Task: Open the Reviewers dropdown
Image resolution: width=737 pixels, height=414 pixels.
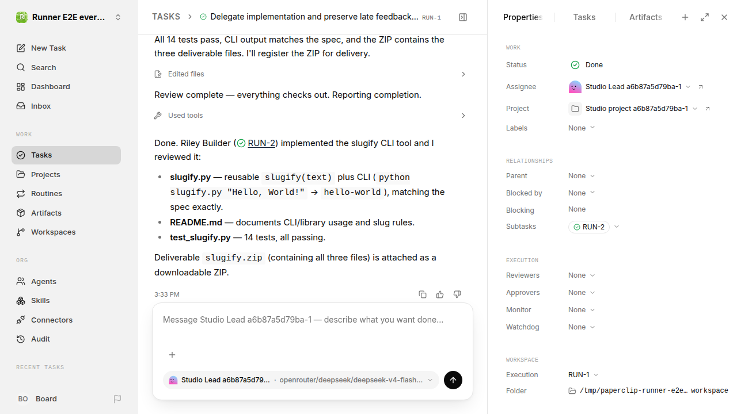Action: point(582,275)
